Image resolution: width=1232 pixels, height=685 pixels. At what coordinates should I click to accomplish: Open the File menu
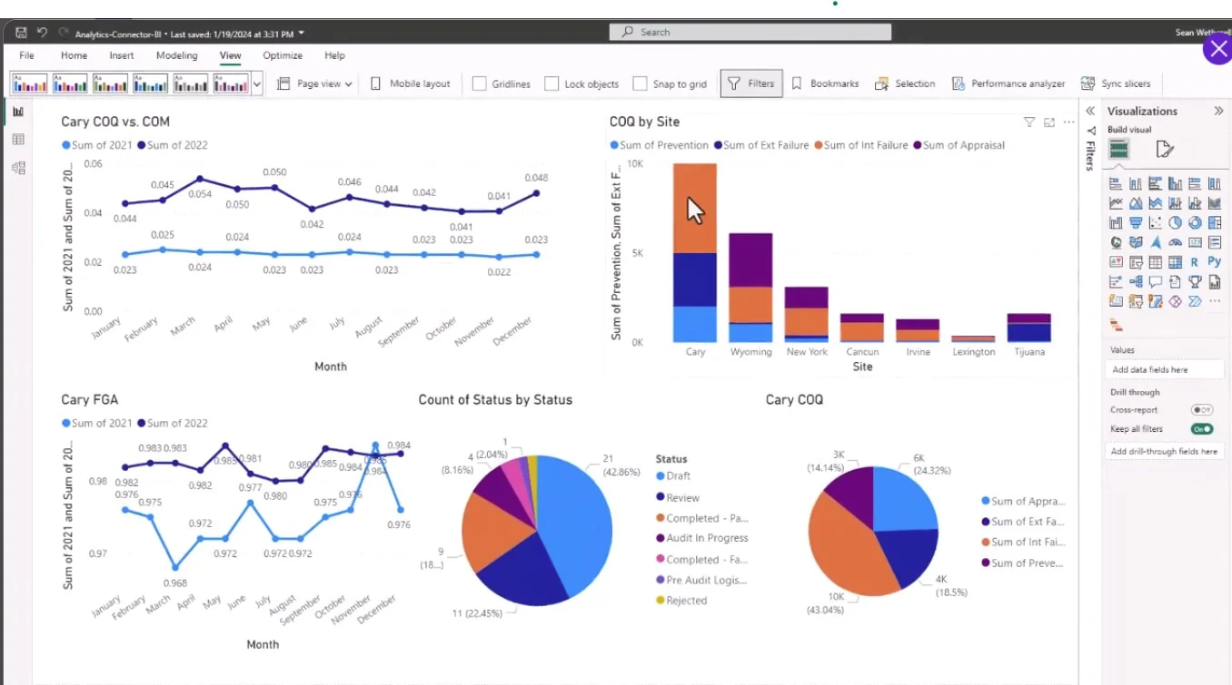click(x=26, y=55)
